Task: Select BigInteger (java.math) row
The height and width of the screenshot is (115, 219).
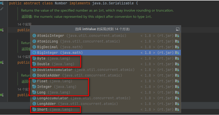Action: [x=105, y=53]
